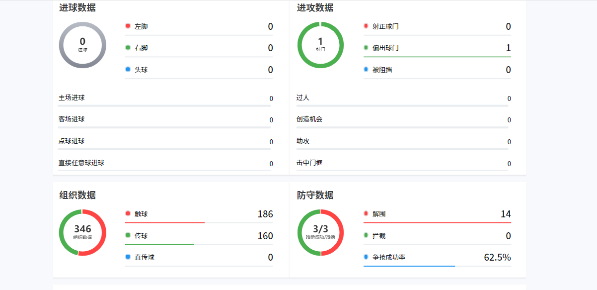Select the 防守数据 panel header

[x=315, y=195]
